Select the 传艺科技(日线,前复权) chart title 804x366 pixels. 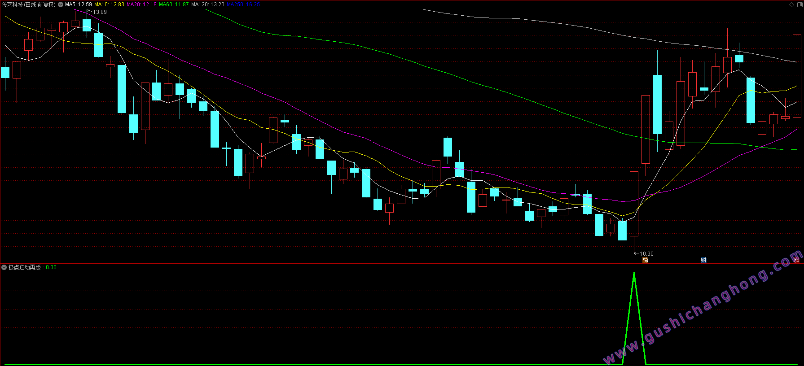pyautogui.click(x=29, y=4)
